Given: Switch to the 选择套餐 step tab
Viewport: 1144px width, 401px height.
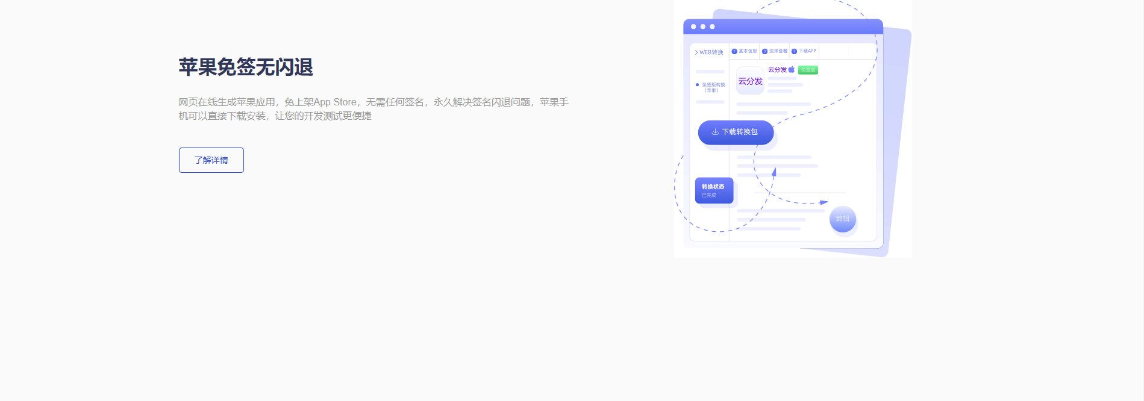Looking at the screenshot, I should [x=778, y=51].
